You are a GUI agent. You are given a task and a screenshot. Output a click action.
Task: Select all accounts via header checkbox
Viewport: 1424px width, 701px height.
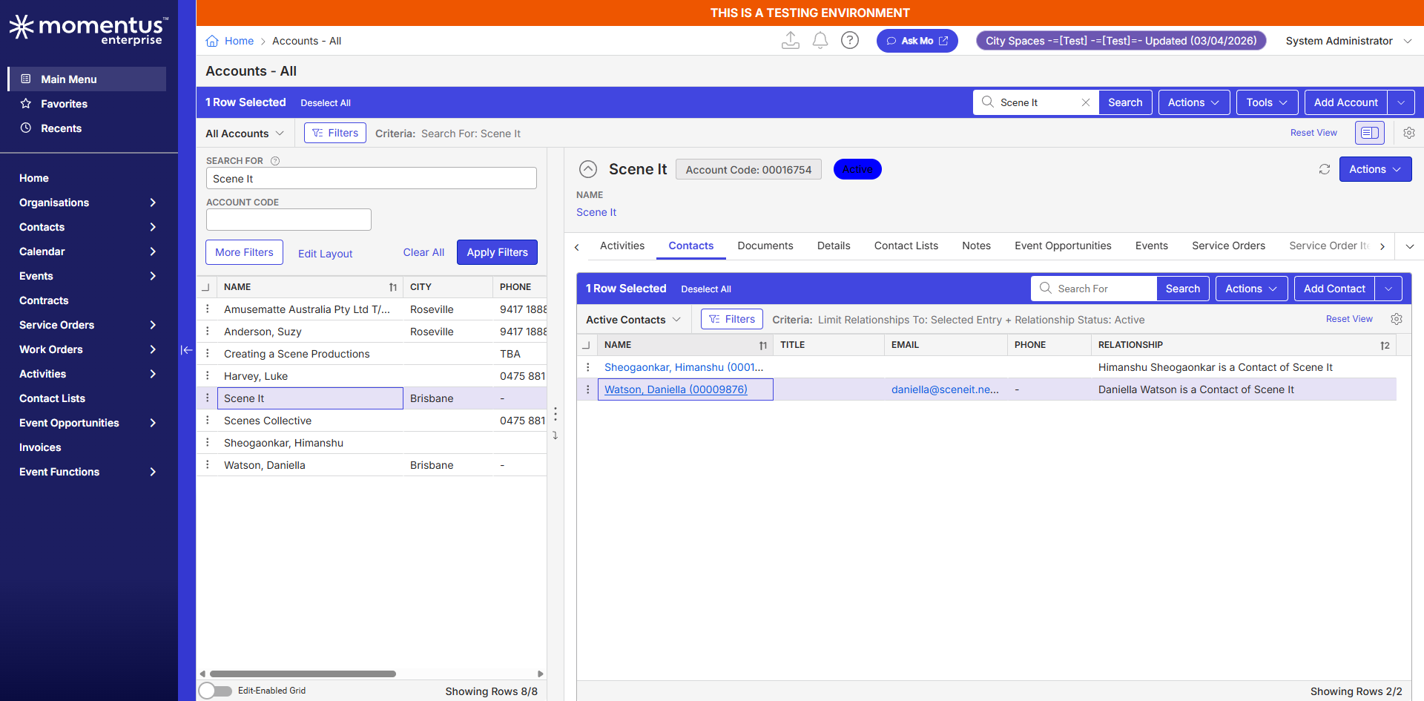tap(206, 287)
